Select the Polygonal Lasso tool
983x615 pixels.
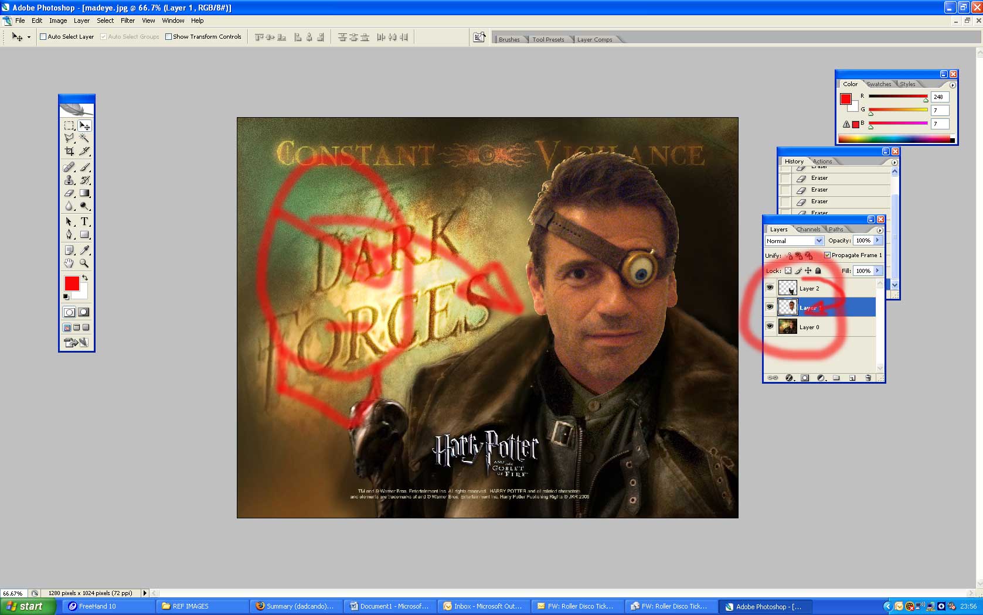pos(69,138)
